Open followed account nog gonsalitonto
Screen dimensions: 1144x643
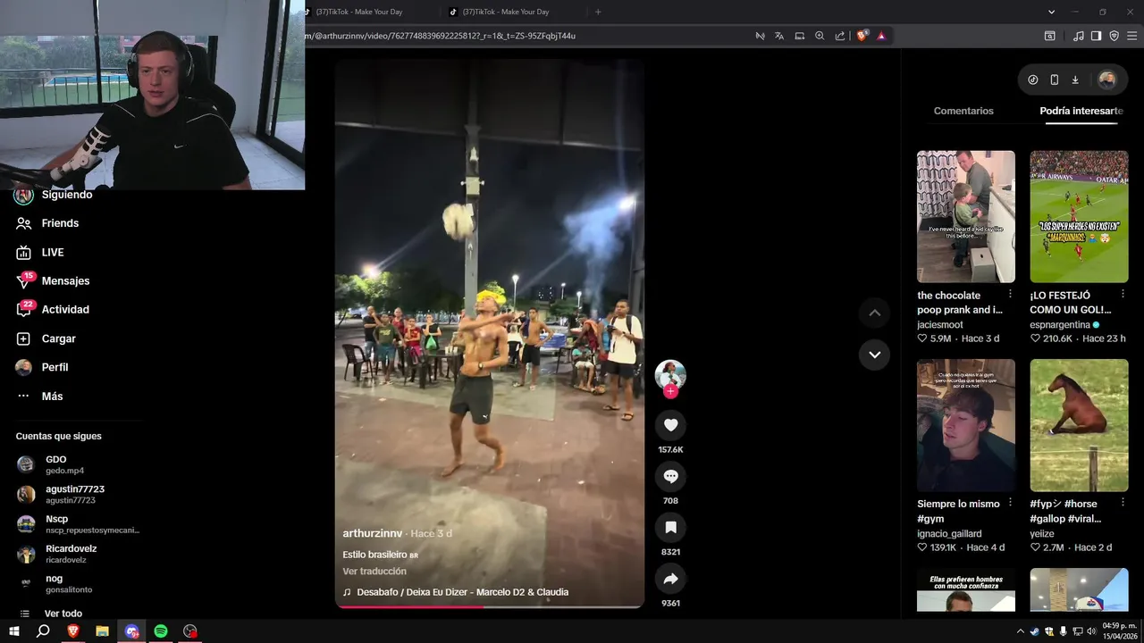pos(55,583)
